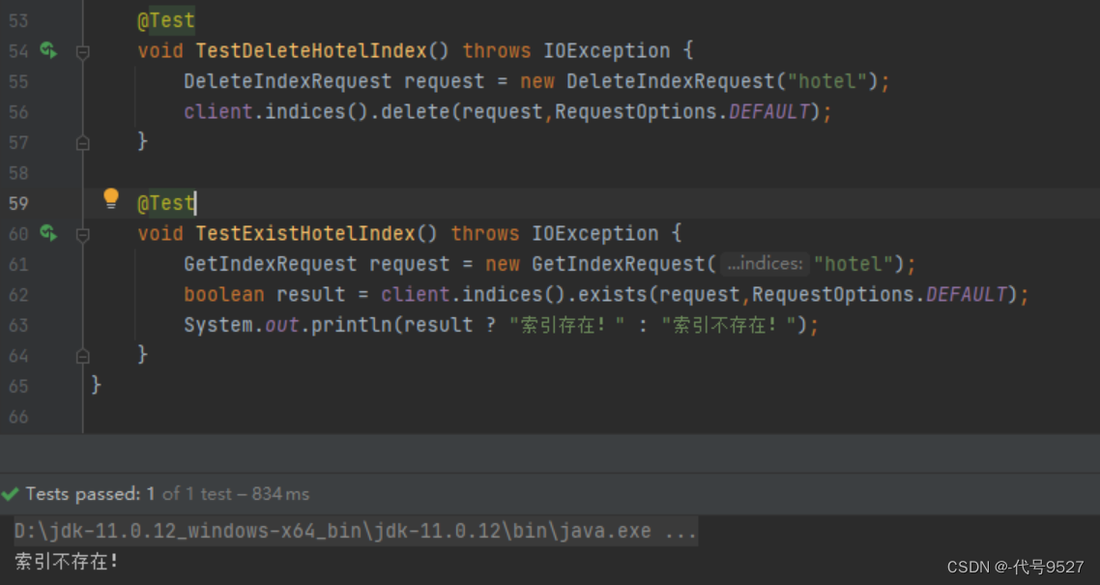1100x585 pixels.
Task: Click line number 63 in gutter
Action: coord(18,326)
